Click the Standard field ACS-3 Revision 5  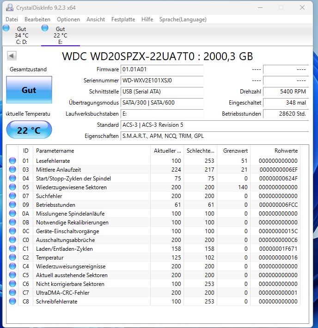coord(214,124)
